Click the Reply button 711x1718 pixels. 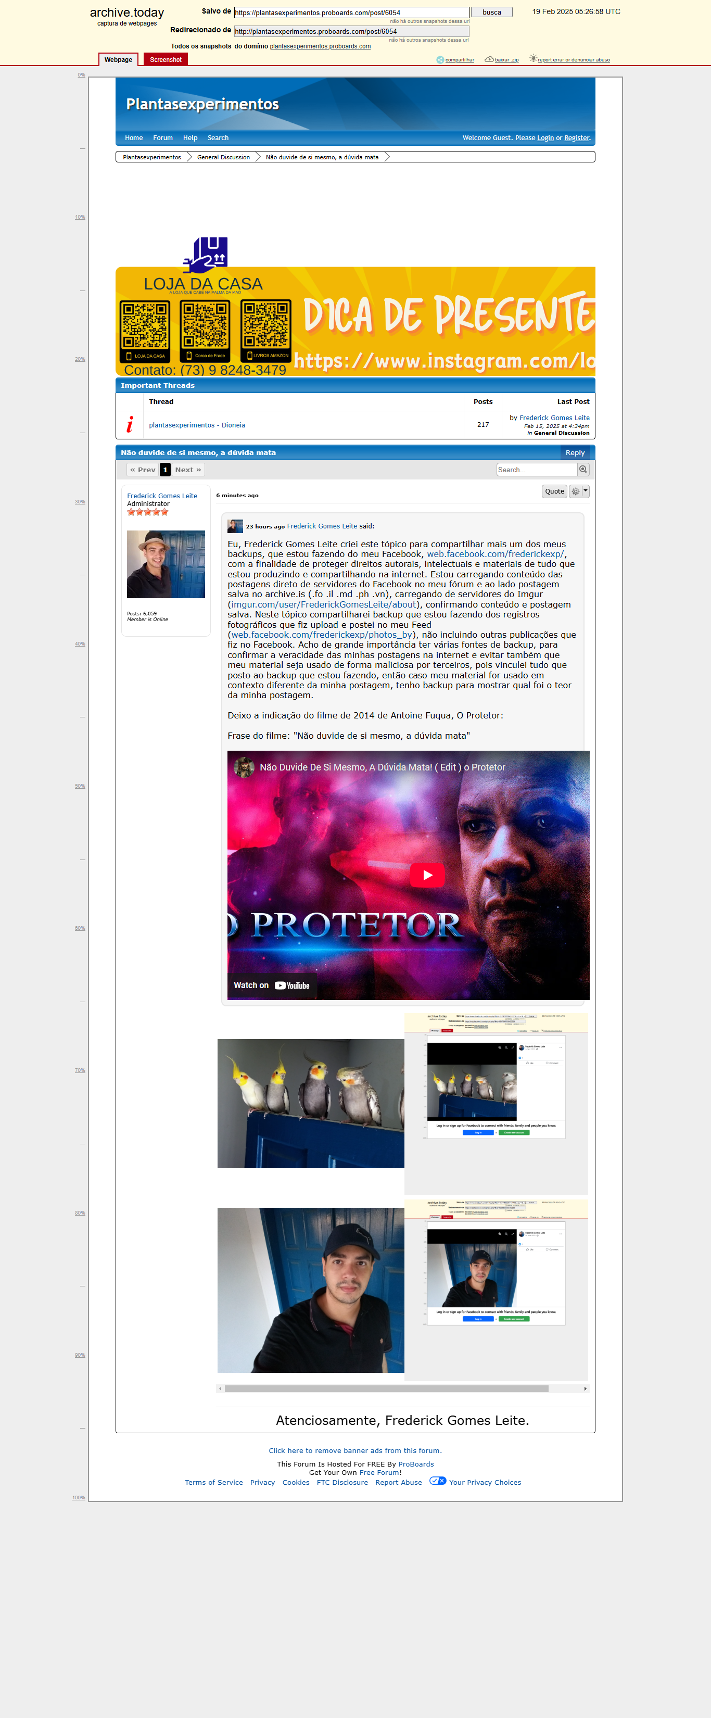(575, 453)
